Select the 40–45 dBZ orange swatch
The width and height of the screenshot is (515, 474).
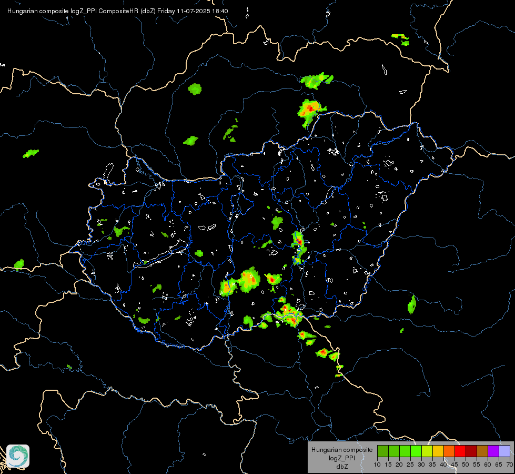coord(449,451)
